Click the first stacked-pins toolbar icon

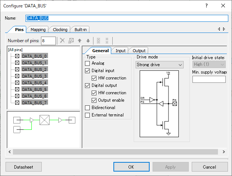tap(98, 41)
